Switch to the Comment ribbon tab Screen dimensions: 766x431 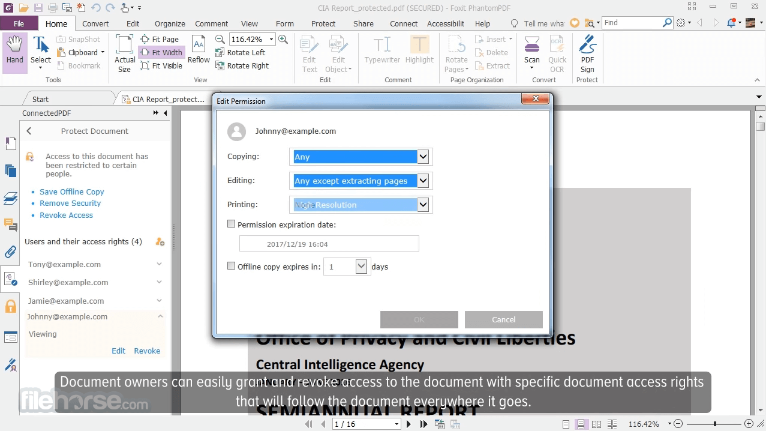211,23
